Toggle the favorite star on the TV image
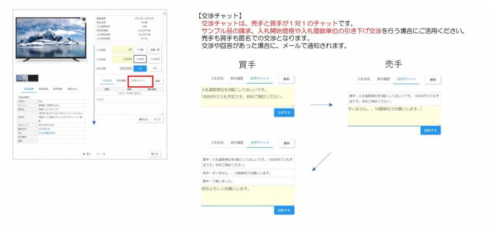 coord(84,19)
